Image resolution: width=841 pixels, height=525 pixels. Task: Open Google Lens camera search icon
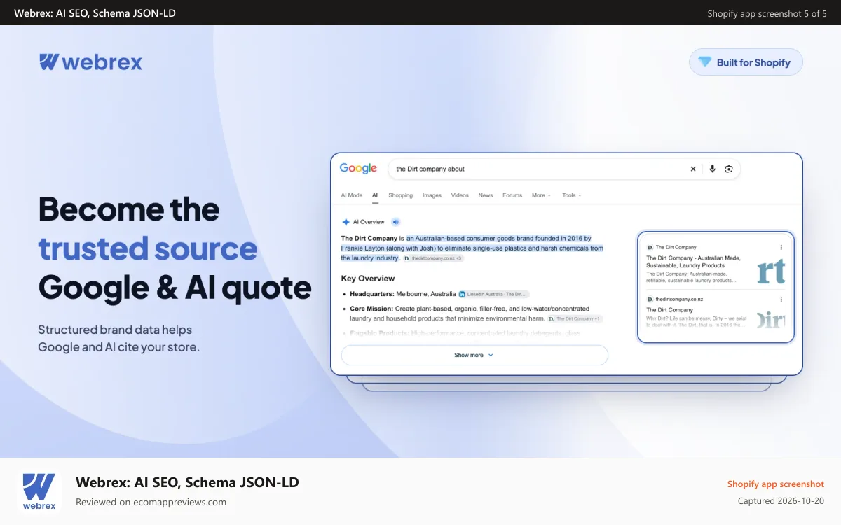[x=729, y=169]
